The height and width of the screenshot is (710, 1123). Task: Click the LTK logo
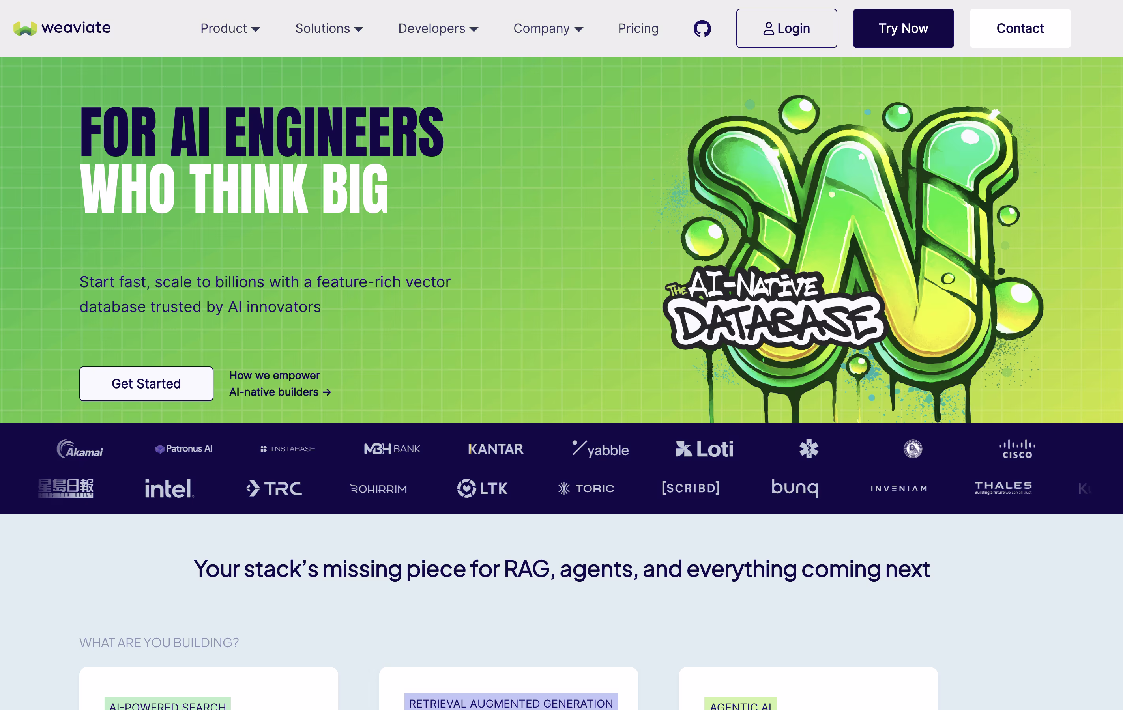482,488
